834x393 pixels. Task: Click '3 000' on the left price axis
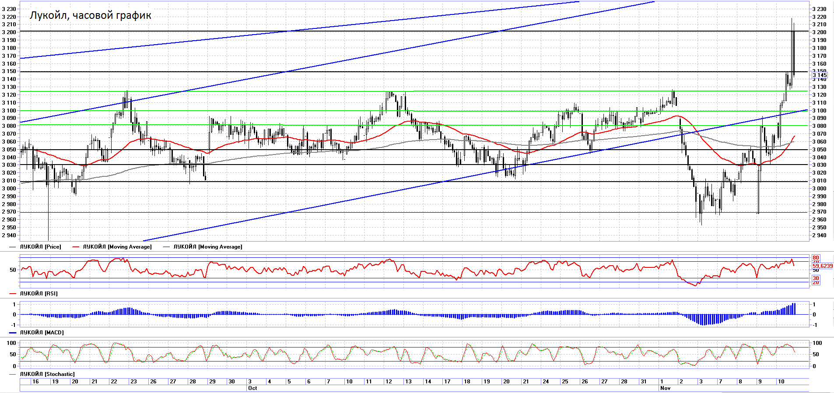[x=9, y=189]
